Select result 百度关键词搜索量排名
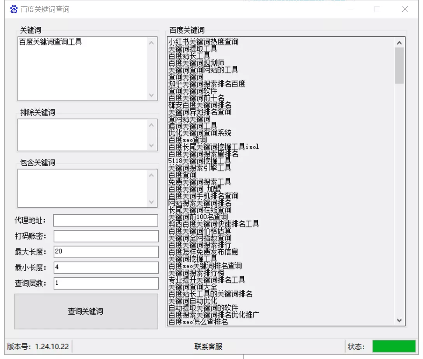 (203, 154)
